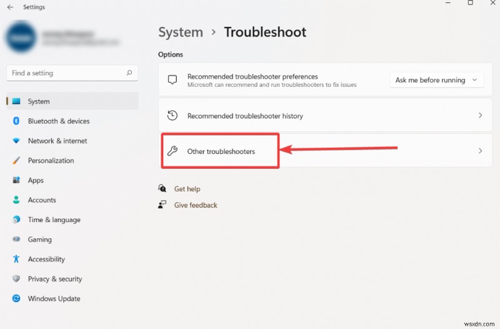Click the Network Wi-Fi icon
The height and width of the screenshot is (329, 500).
(x=16, y=140)
